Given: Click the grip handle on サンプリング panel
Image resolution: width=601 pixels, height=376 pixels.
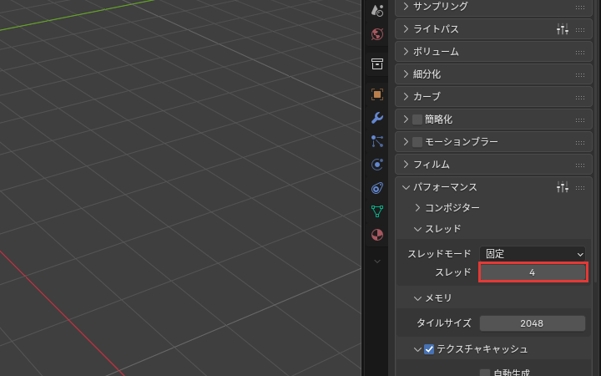Looking at the screenshot, I should coord(580,7).
